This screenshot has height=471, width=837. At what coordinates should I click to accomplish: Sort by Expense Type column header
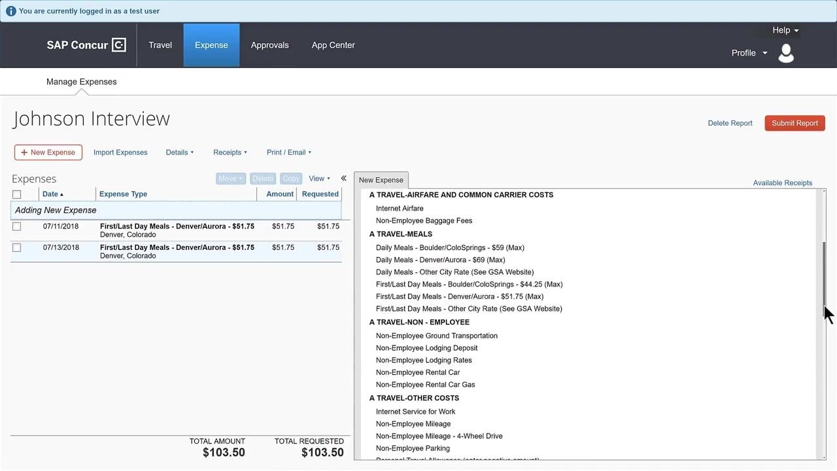pyautogui.click(x=123, y=194)
